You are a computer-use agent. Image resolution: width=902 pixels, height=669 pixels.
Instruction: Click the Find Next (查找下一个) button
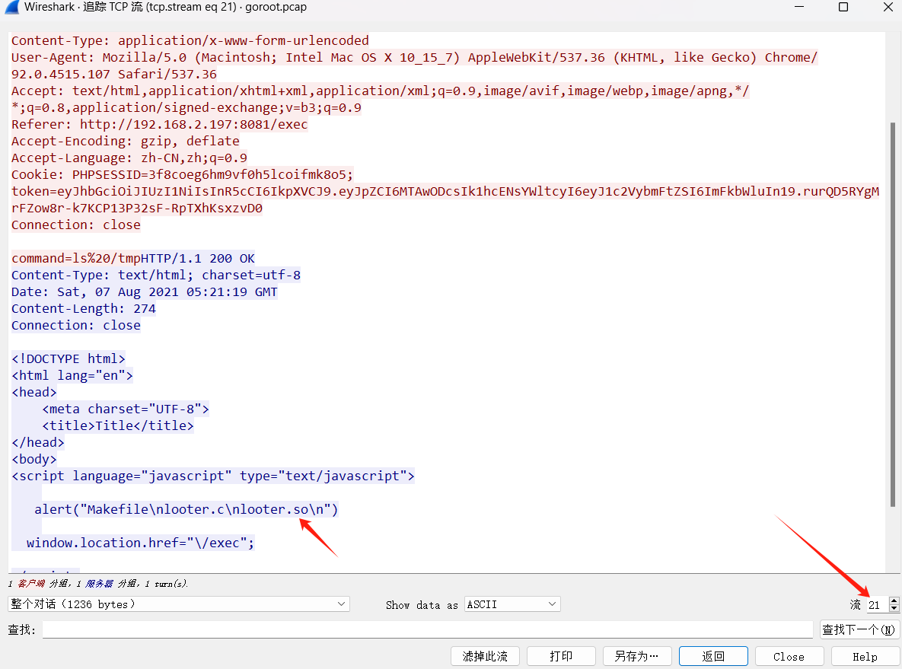(859, 629)
